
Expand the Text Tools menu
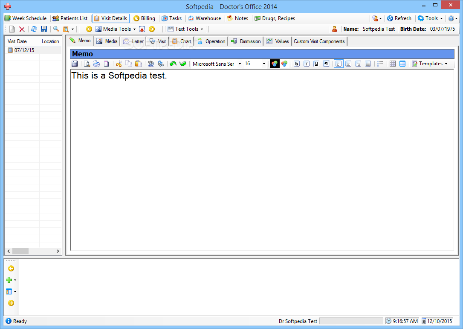coord(186,29)
